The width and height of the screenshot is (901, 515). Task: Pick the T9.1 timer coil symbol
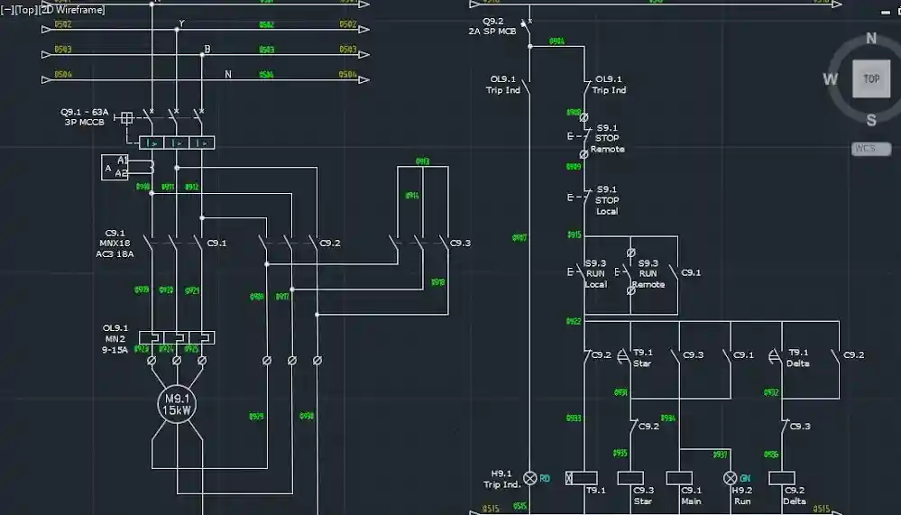click(x=581, y=478)
